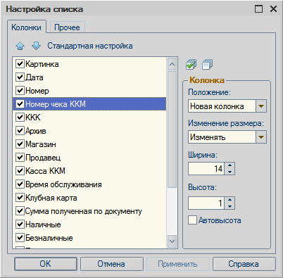Image resolution: width=283 pixels, height=278 pixels.
Task: Increase Ширина value with up spinner arrow
Action: click(229, 165)
